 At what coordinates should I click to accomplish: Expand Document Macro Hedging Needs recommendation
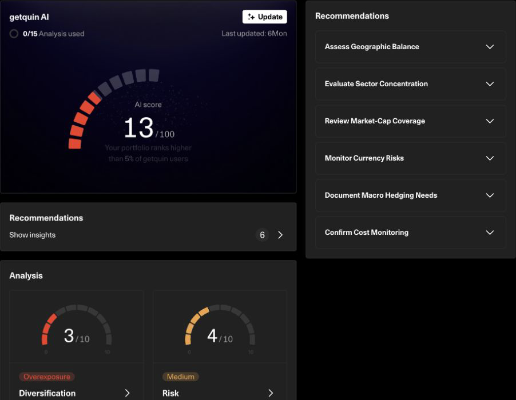(410, 195)
